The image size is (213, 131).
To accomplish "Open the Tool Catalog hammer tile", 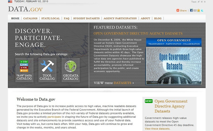I will click(47, 70).
